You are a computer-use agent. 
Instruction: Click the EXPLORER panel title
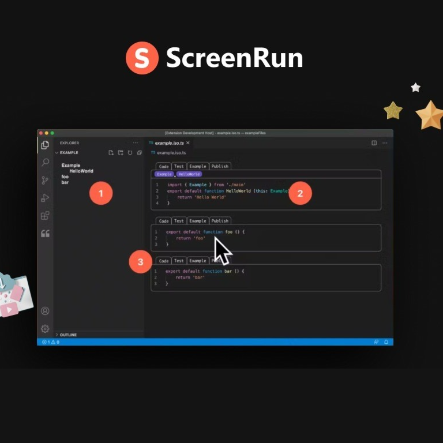click(x=69, y=143)
